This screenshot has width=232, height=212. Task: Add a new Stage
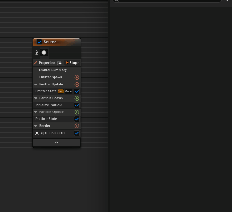[x=72, y=63]
